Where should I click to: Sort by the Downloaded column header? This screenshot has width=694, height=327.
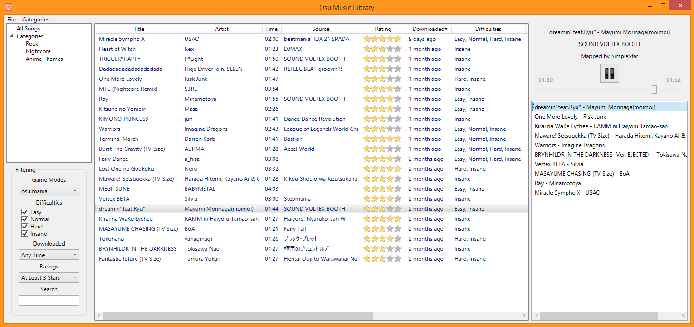click(x=429, y=29)
